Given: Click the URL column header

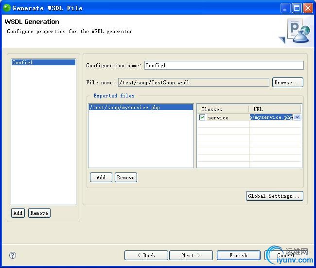Looking at the screenshot, I should pyautogui.click(x=275, y=109).
